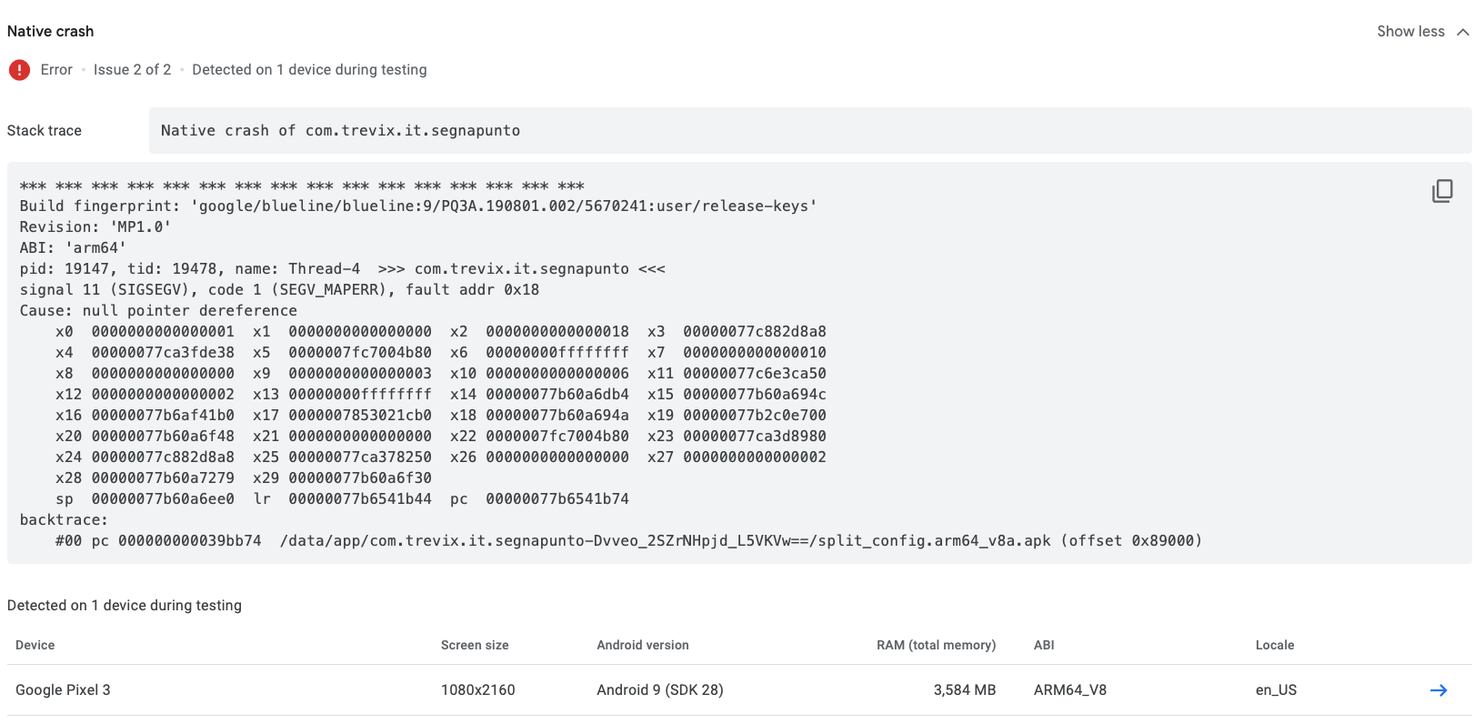Click the backtrace #00 pc line

coord(627,541)
